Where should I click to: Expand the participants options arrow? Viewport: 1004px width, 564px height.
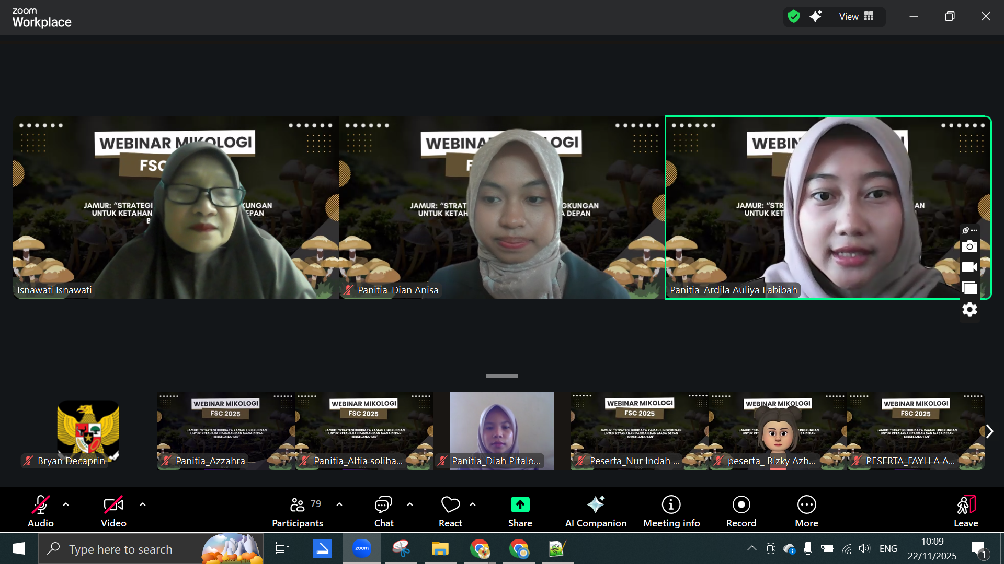coord(339,504)
